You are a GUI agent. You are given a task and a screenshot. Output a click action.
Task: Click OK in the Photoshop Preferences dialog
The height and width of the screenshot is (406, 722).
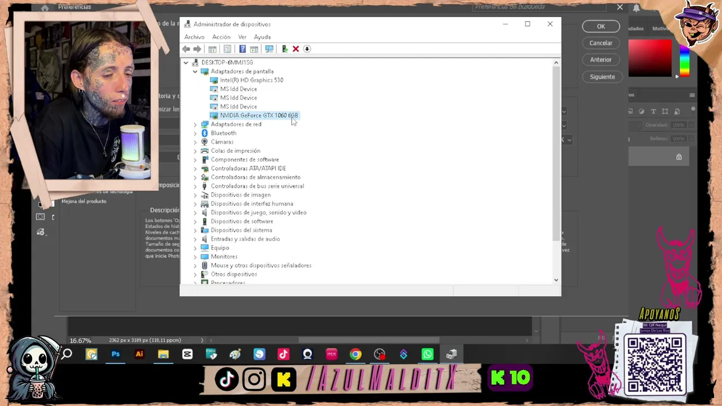(601, 27)
